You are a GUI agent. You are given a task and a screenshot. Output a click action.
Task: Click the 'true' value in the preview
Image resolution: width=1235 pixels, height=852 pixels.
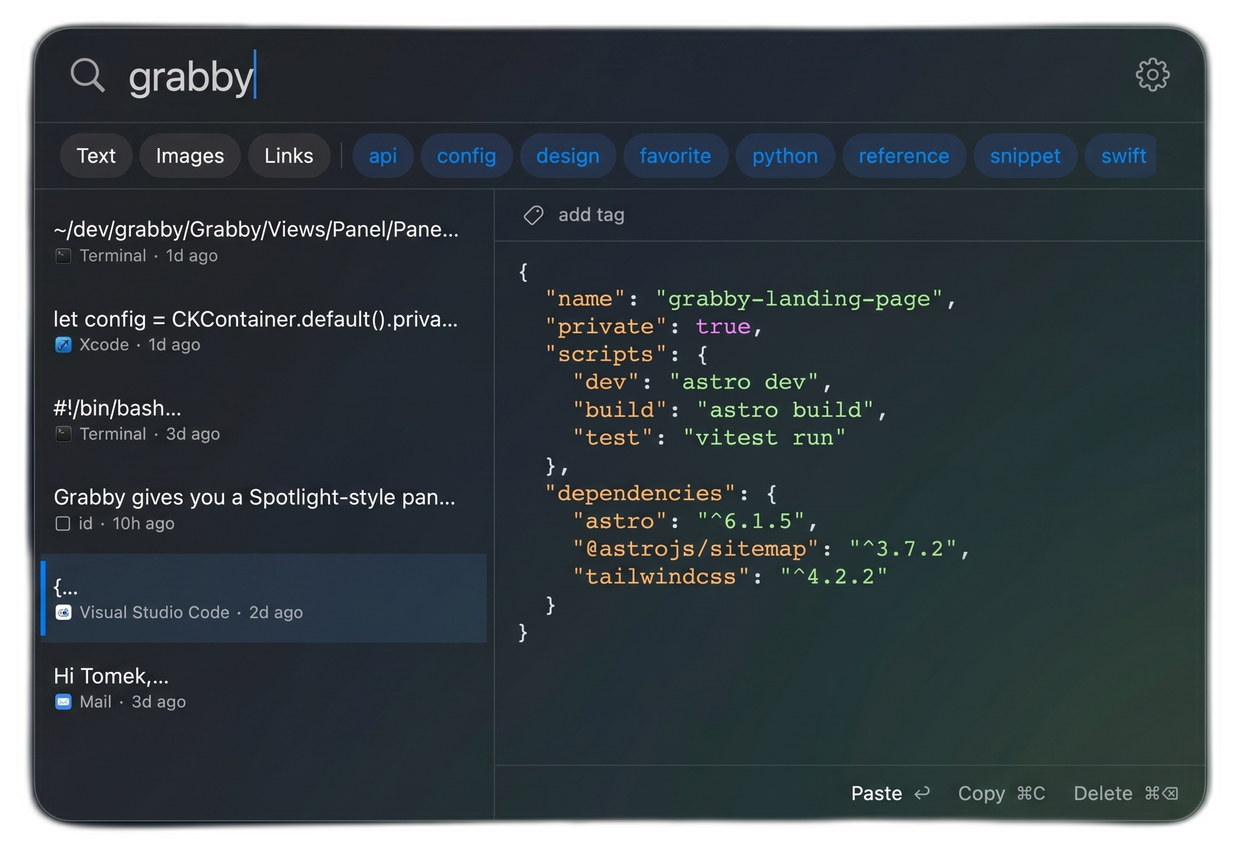point(722,327)
